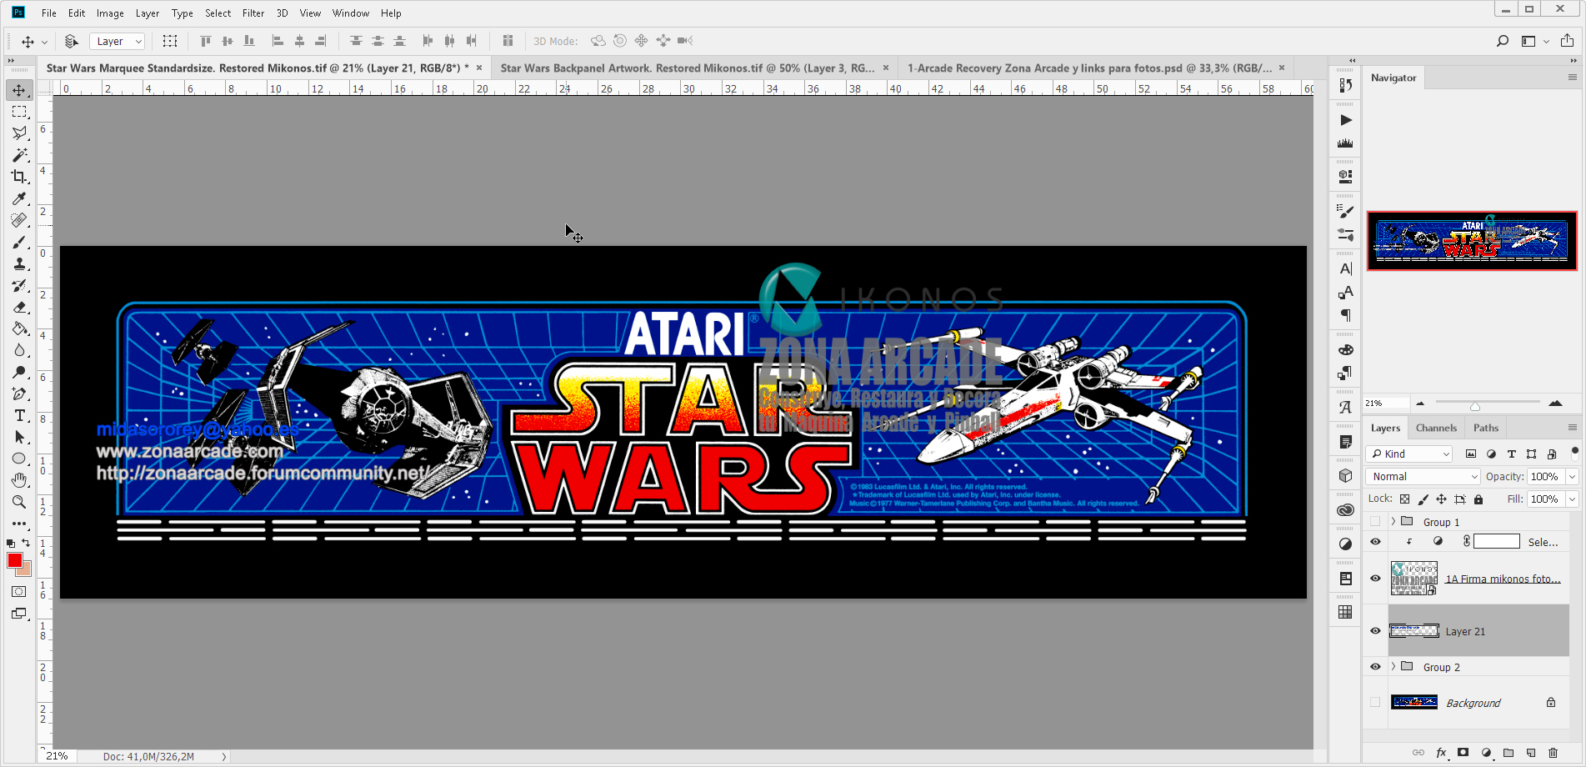
Task: Show the Background layer by enabling its visibility
Action: pyautogui.click(x=1375, y=703)
